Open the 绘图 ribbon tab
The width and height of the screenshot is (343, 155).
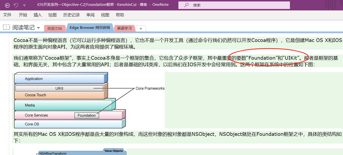(53, 15)
